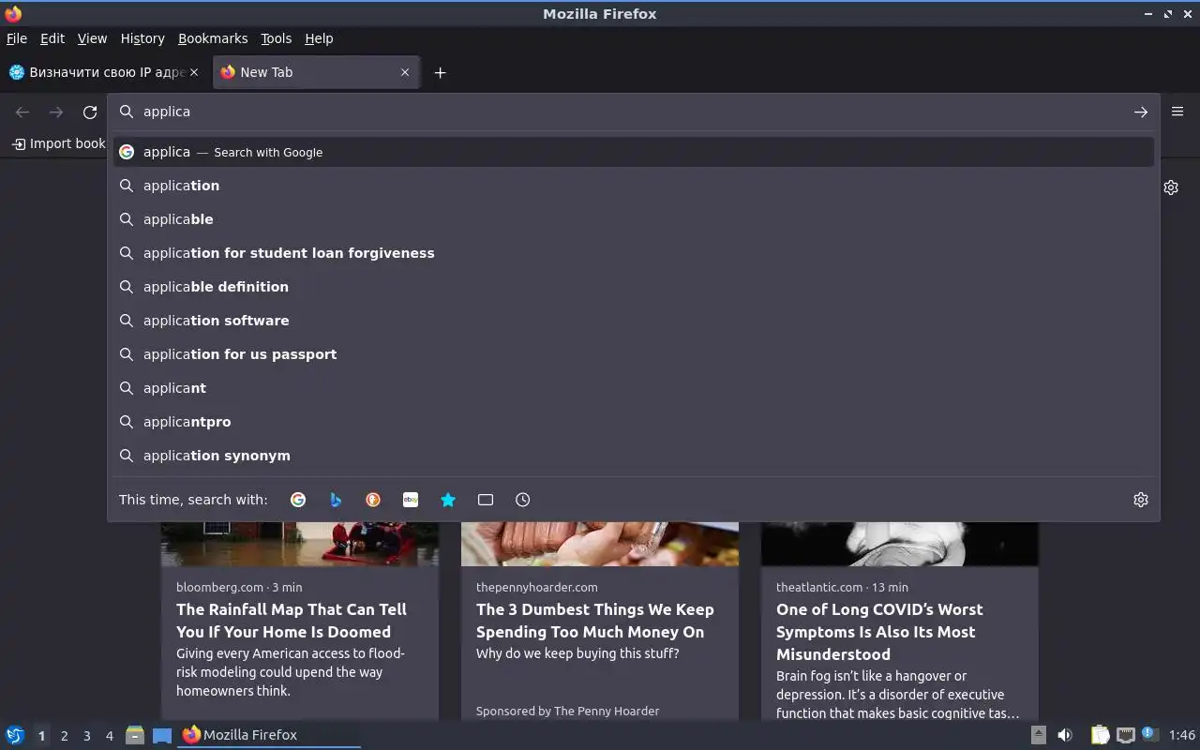Choose the 'applicantpro' suggestion
The width and height of the screenshot is (1200, 750).
(x=634, y=422)
